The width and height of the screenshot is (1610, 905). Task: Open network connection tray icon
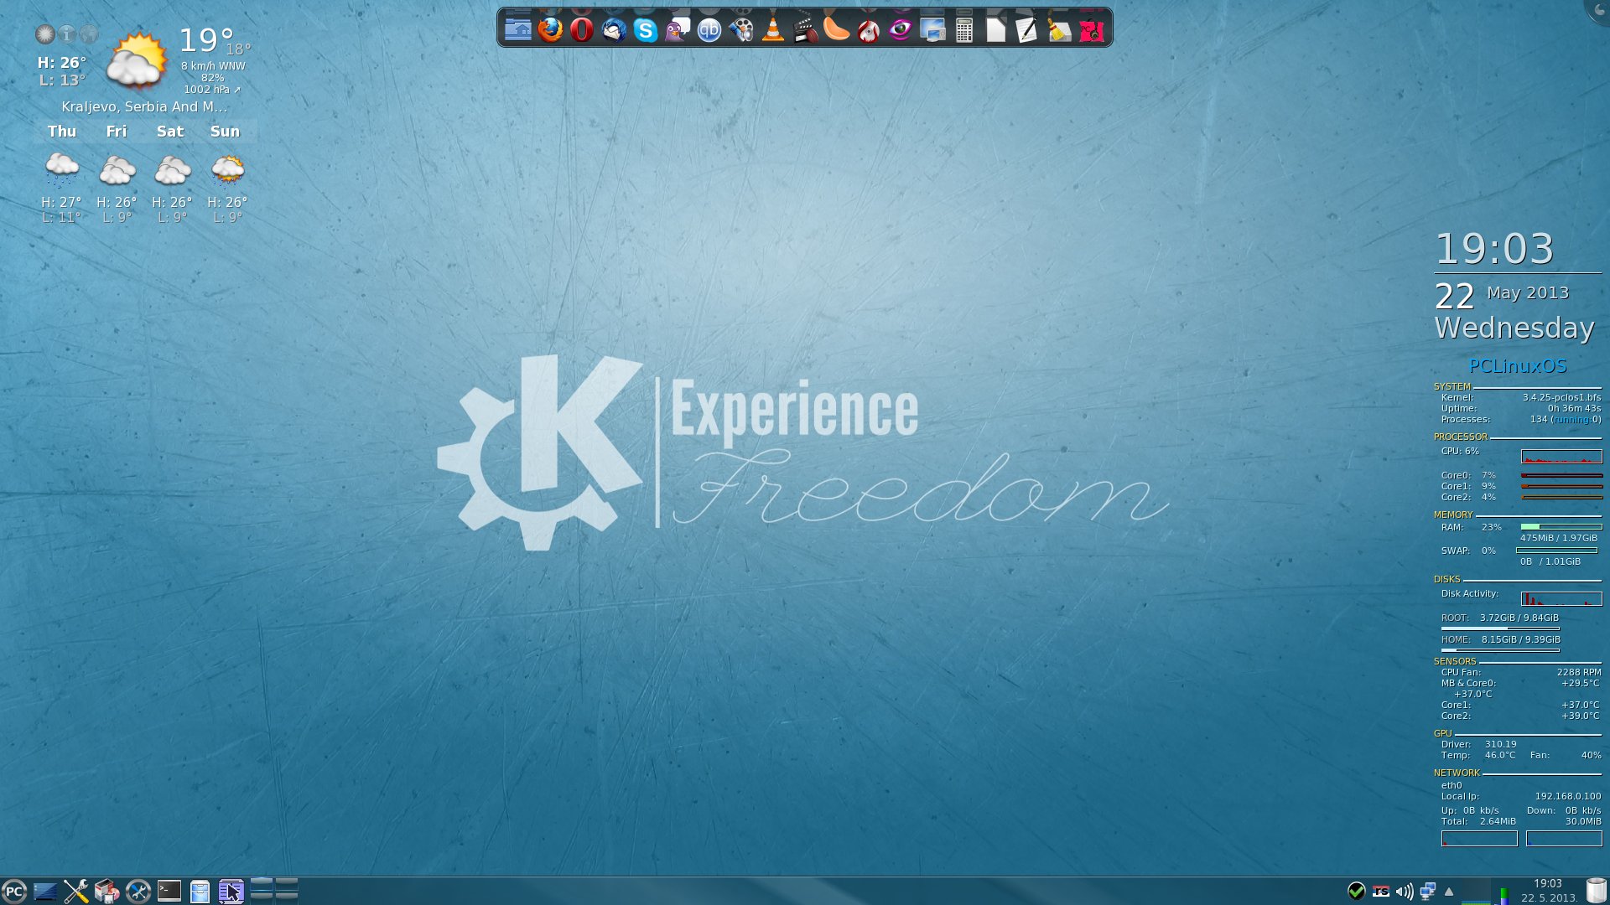pos(1427,891)
